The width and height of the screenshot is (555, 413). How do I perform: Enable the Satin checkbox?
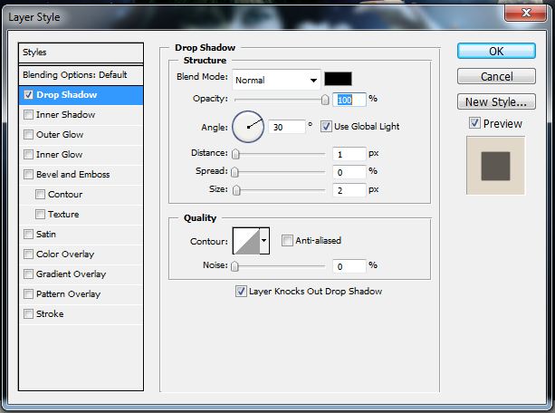click(28, 235)
